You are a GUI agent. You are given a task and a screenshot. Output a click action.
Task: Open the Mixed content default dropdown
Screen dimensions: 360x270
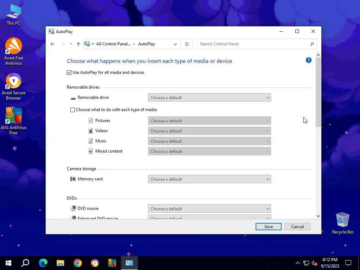pyautogui.click(x=210, y=151)
